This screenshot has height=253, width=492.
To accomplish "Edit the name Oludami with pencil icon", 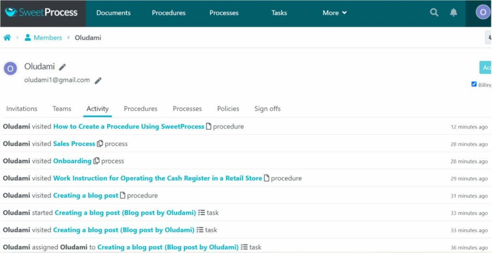I will pyautogui.click(x=62, y=67).
